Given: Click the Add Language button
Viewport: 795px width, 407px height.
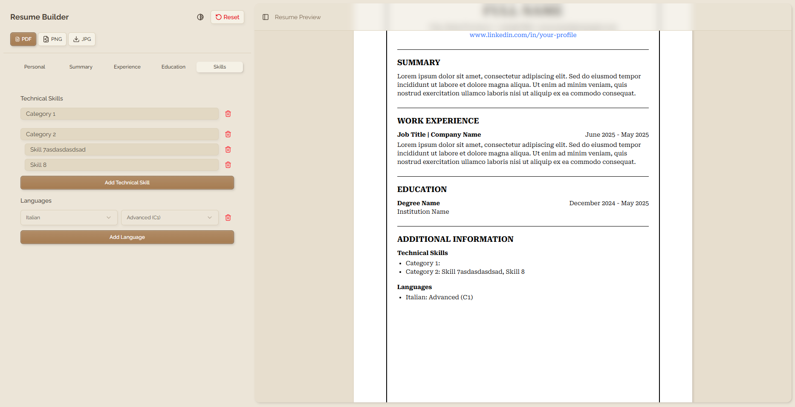Looking at the screenshot, I should [127, 237].
